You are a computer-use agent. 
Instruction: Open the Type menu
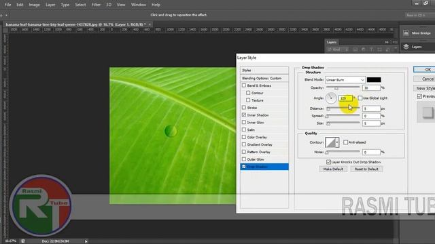(65, 5)
